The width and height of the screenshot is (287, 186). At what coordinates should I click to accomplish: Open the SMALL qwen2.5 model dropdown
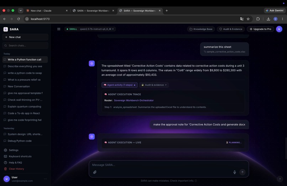pos(90,29)
